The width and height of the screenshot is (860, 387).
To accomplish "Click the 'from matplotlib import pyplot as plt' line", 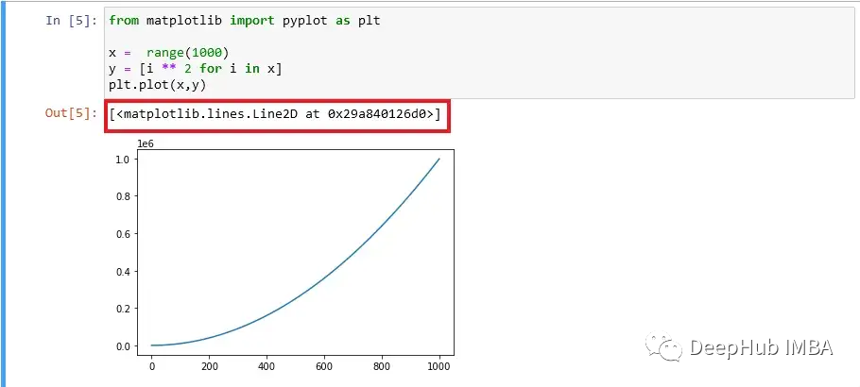I will [244, 21].
